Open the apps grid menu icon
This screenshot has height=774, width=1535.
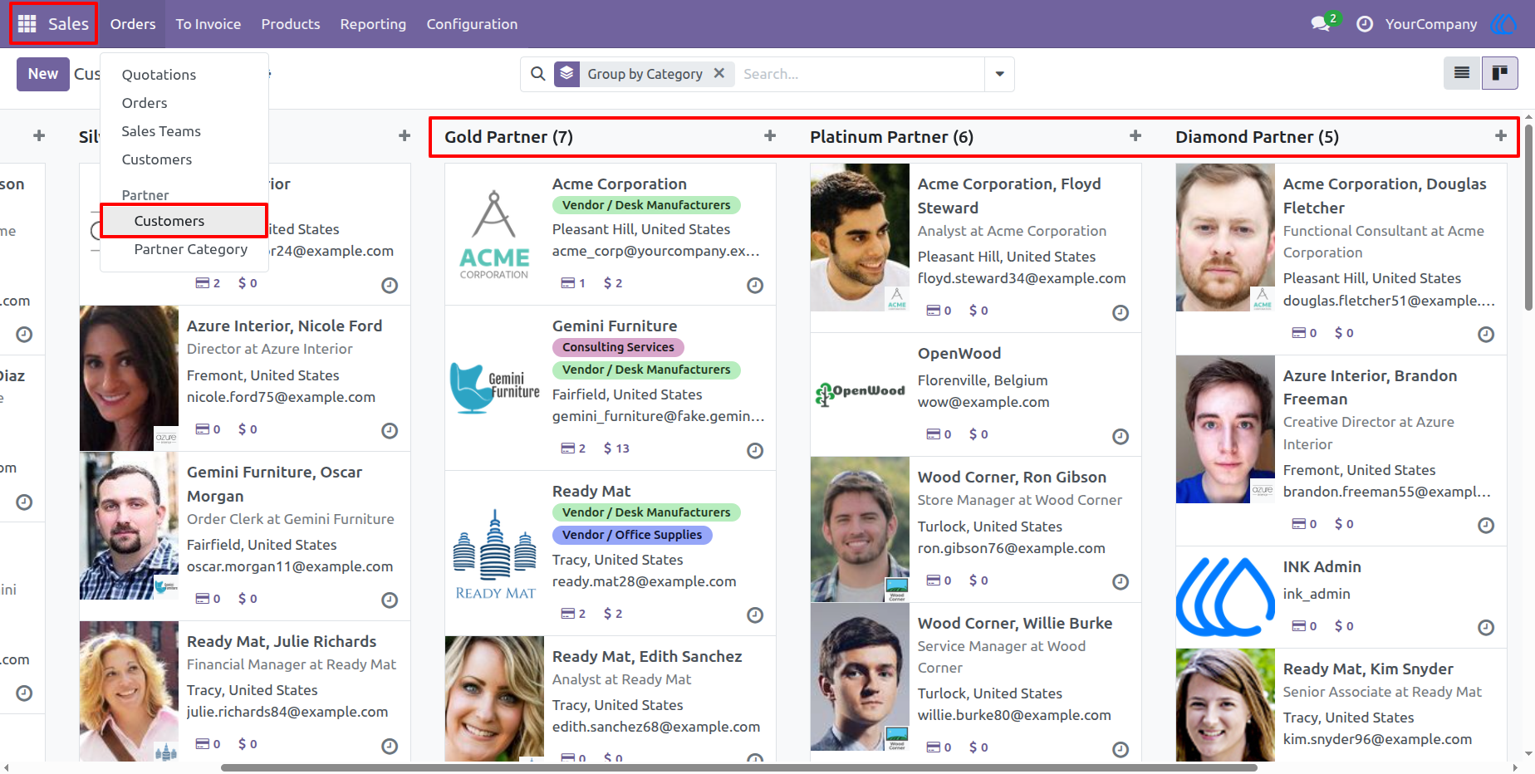pyautogui.click(x=27, y=24)
